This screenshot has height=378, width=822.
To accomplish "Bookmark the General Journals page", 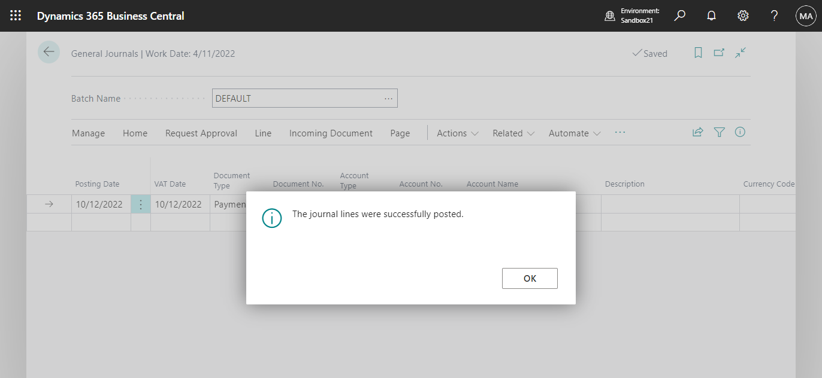I will tap(698, 53).
